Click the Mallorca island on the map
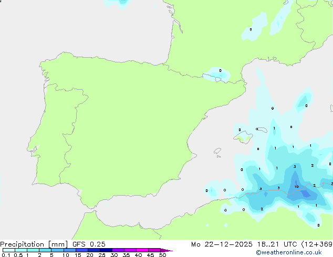 tap(242, 138)
